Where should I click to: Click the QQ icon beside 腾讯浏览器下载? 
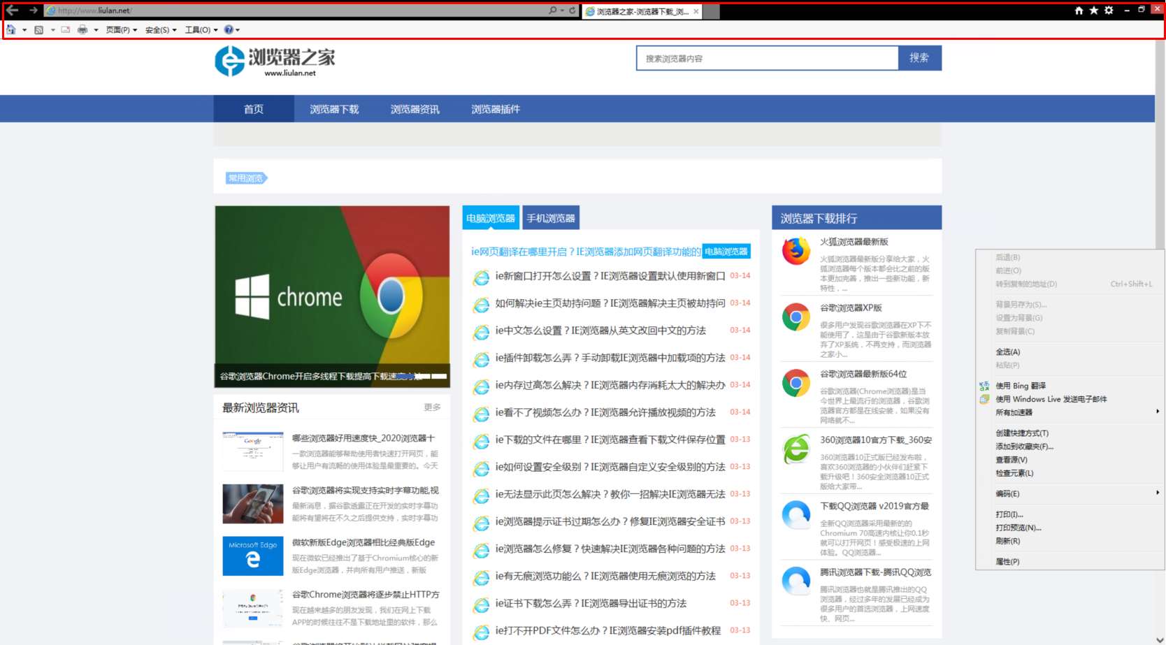pyautogui.click(x=796, y=581)
